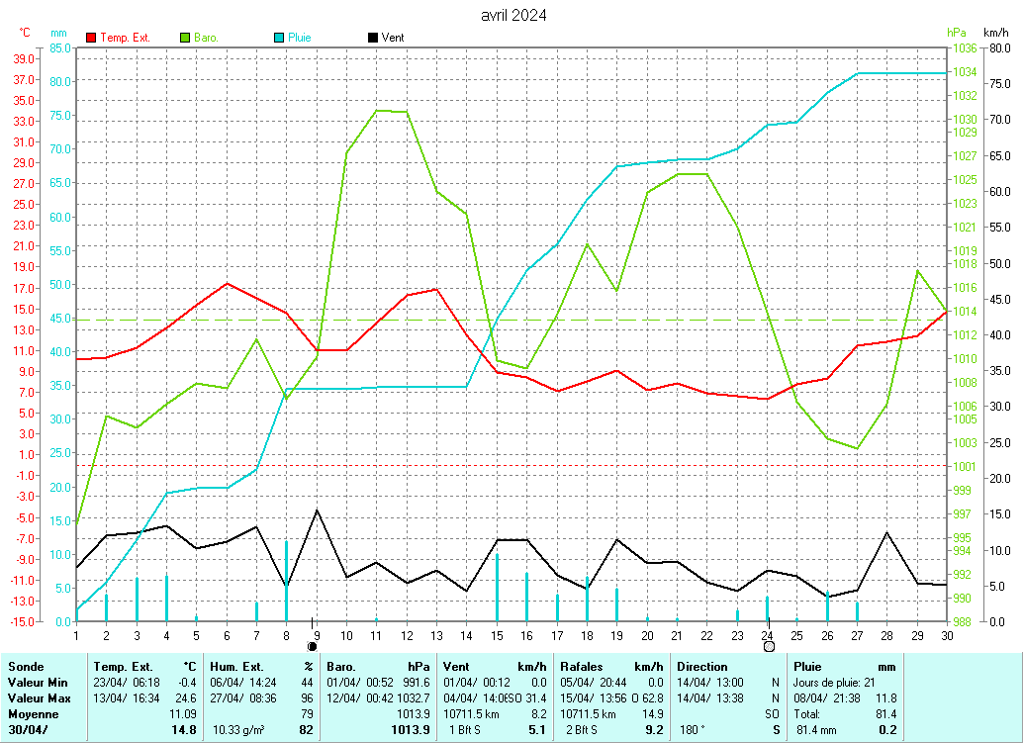Click the Sonde header in the table

point(26,667)
